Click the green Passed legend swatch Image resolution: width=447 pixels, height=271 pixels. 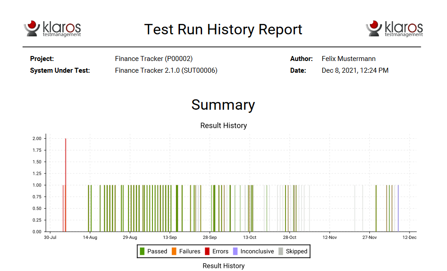(x=142, y=251)
